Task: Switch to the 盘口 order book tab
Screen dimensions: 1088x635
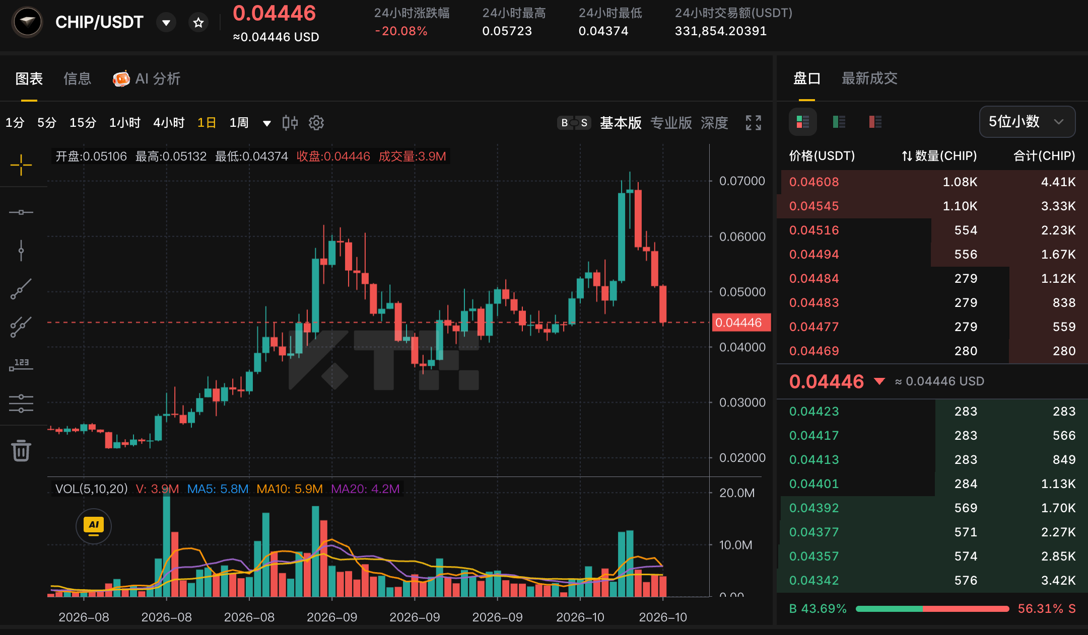Action: [x=807, y=78]
